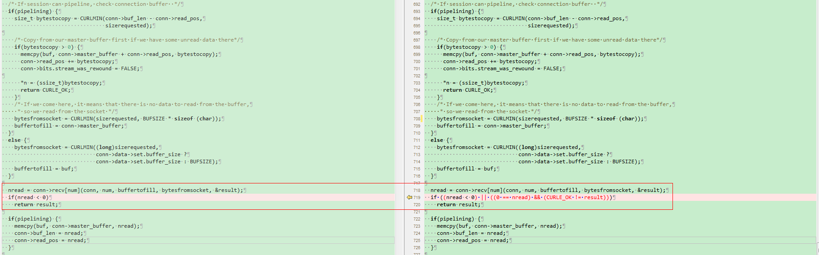The image size is (819, 255).
Task: Click 'sizerequested);' on line 695 in right pane
Action: point(551,25)
